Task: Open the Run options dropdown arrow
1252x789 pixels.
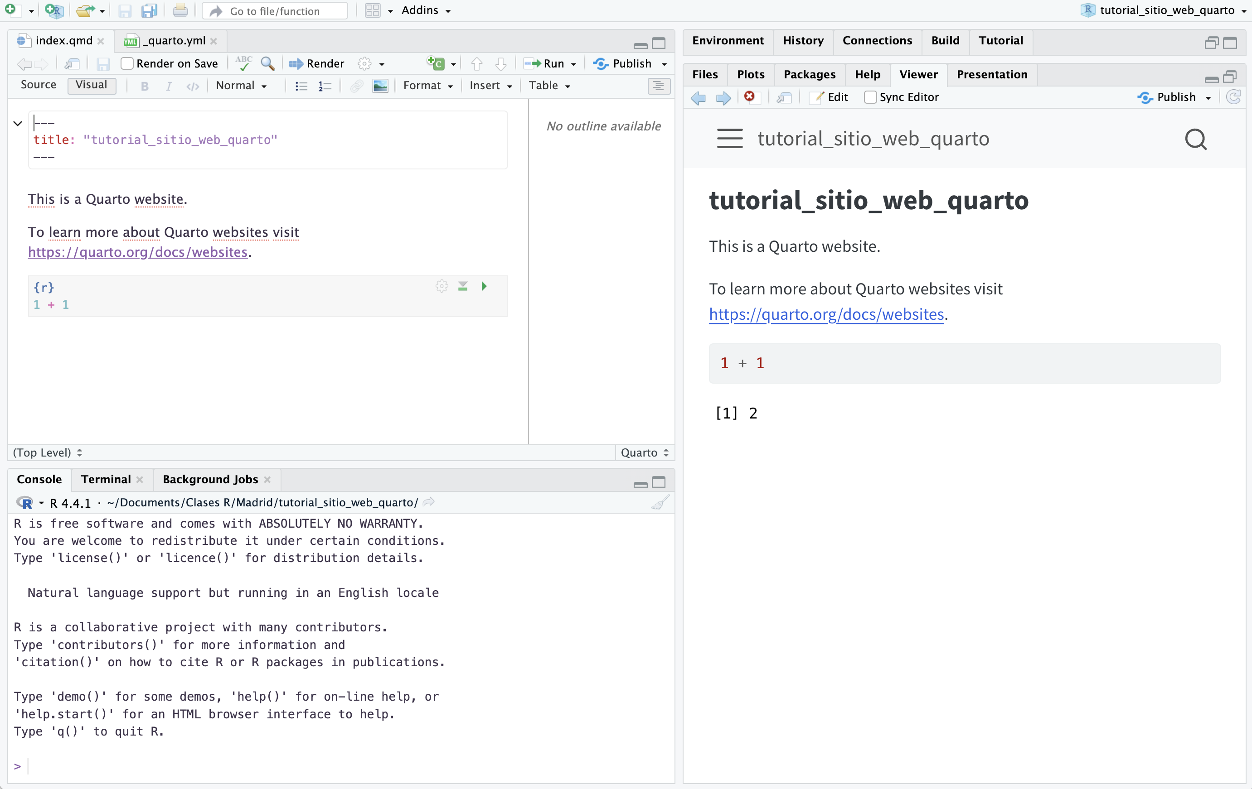Action: coord(573,64)
